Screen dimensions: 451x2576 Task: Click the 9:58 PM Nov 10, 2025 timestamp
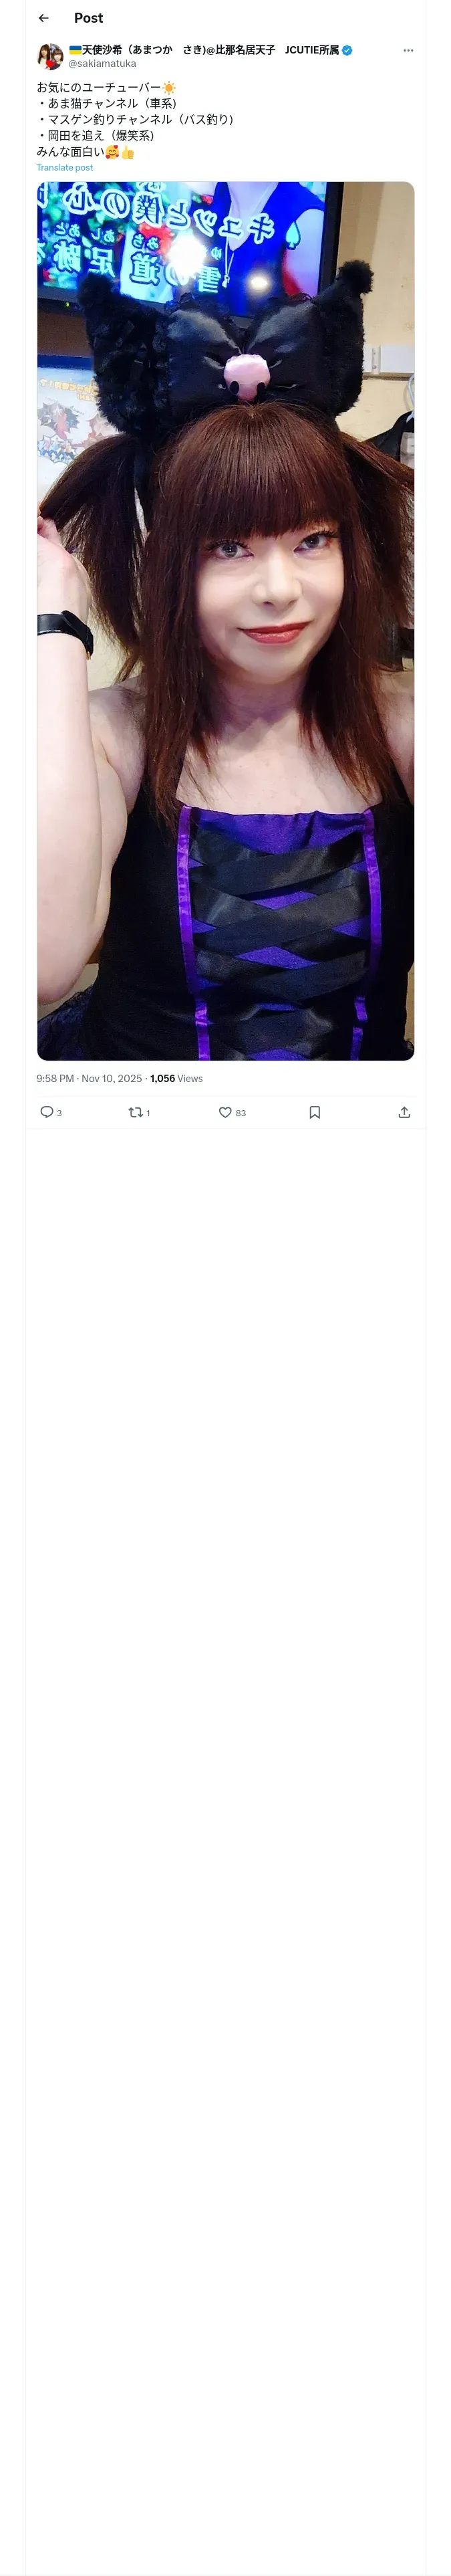point(89,1078)
